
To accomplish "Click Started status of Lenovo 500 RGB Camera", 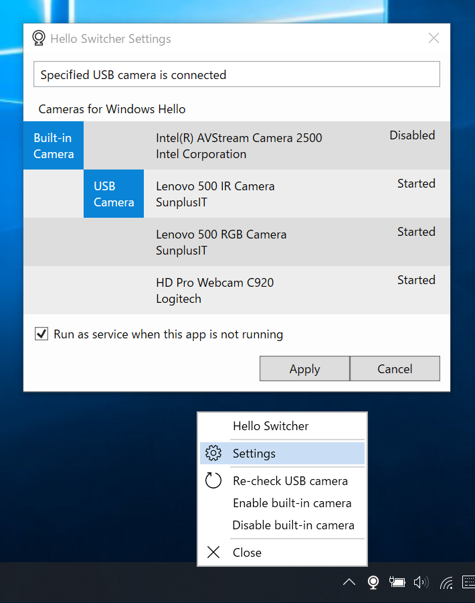I will (416, 232).
